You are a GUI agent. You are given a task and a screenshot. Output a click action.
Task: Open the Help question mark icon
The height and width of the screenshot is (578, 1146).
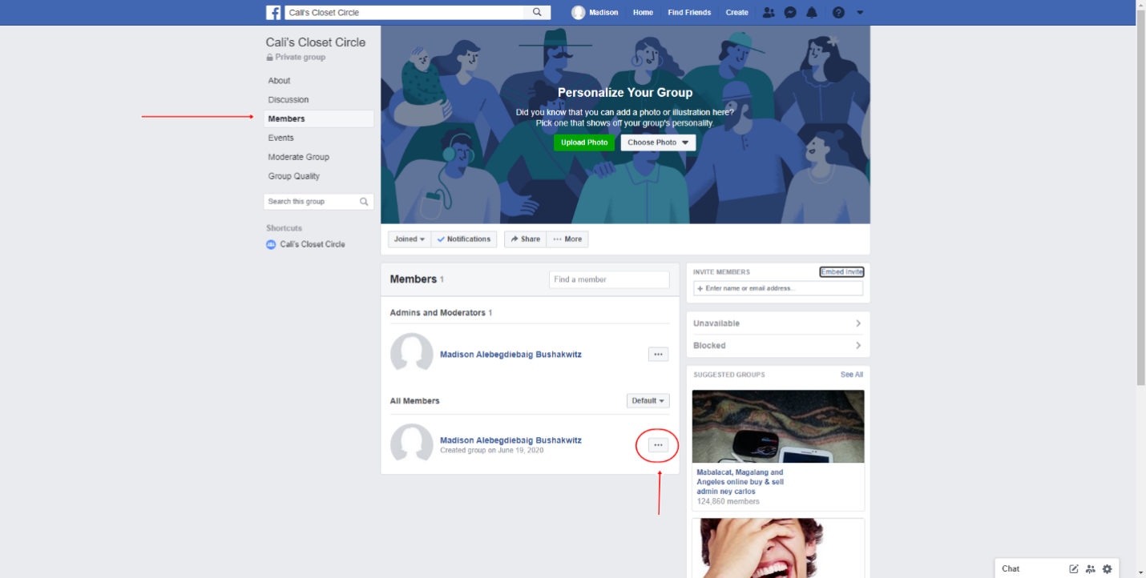tap(838, 12)
